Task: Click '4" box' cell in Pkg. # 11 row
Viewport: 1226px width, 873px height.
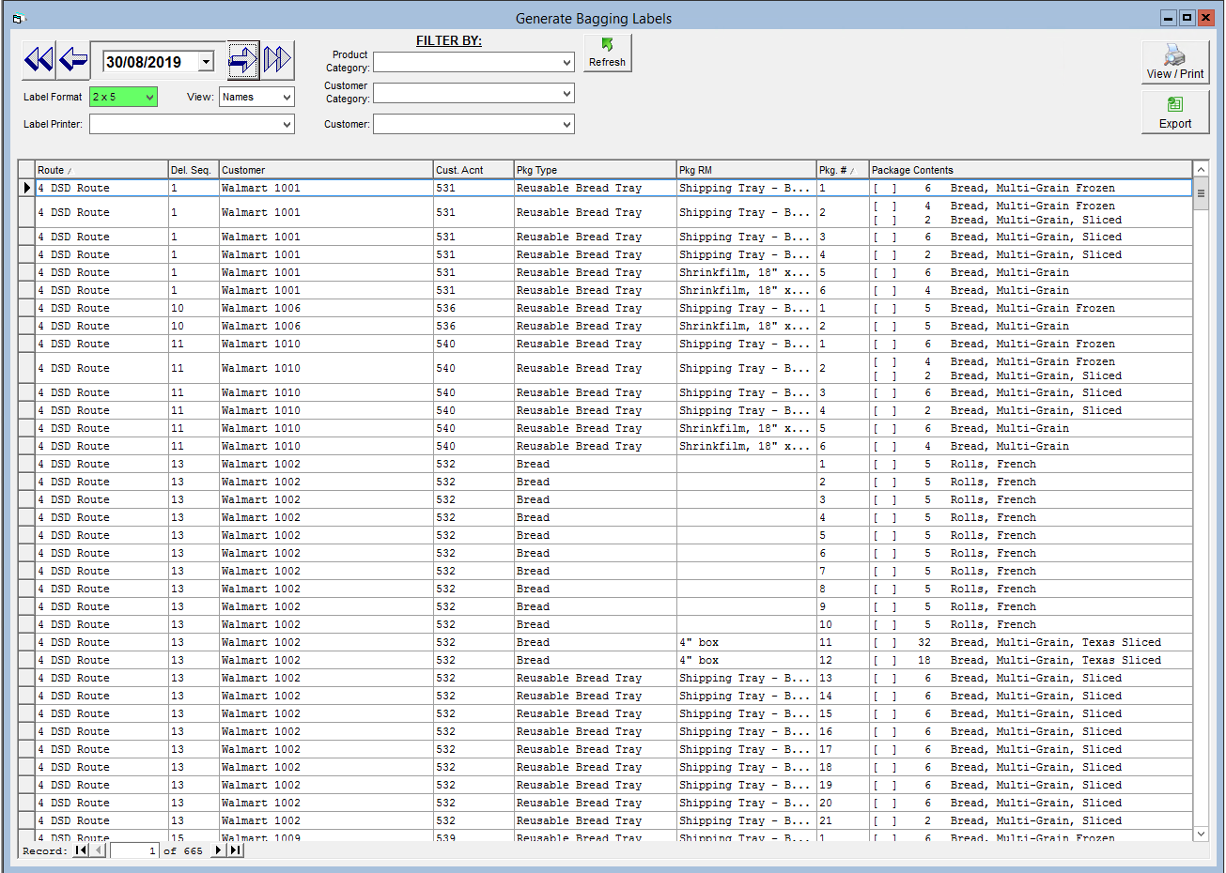Action: pos(746,642)
